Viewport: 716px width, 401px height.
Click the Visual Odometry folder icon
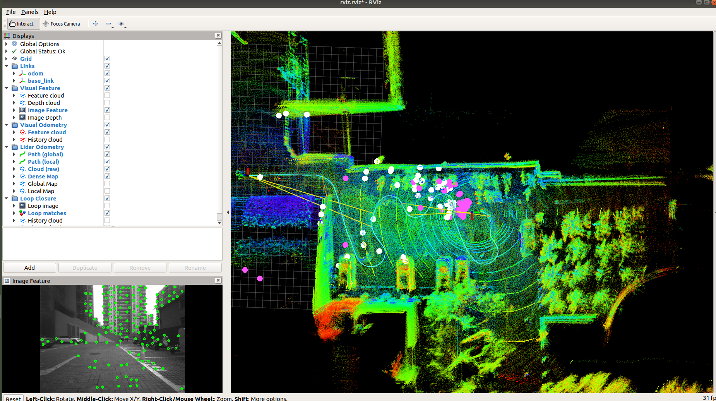click(15, 125)
